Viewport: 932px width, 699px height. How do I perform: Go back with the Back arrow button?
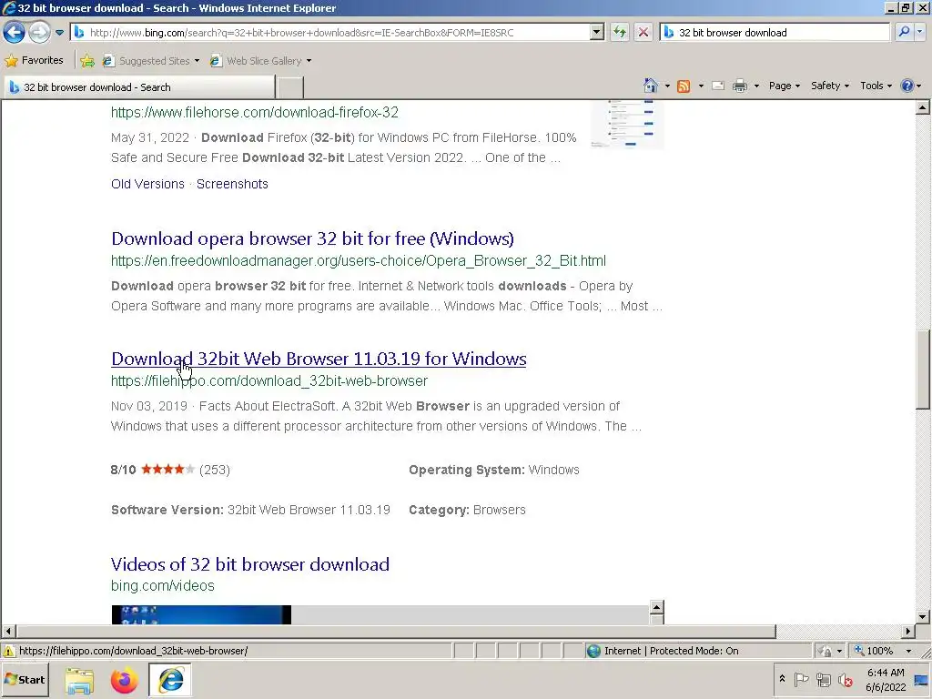[15, 32]
